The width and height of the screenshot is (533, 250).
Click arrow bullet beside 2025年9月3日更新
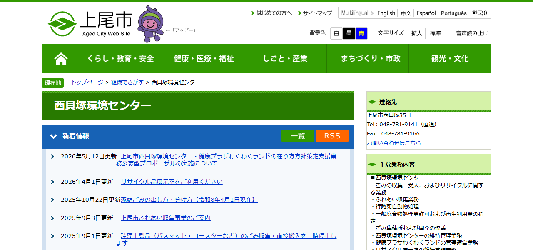click(52, 218)
